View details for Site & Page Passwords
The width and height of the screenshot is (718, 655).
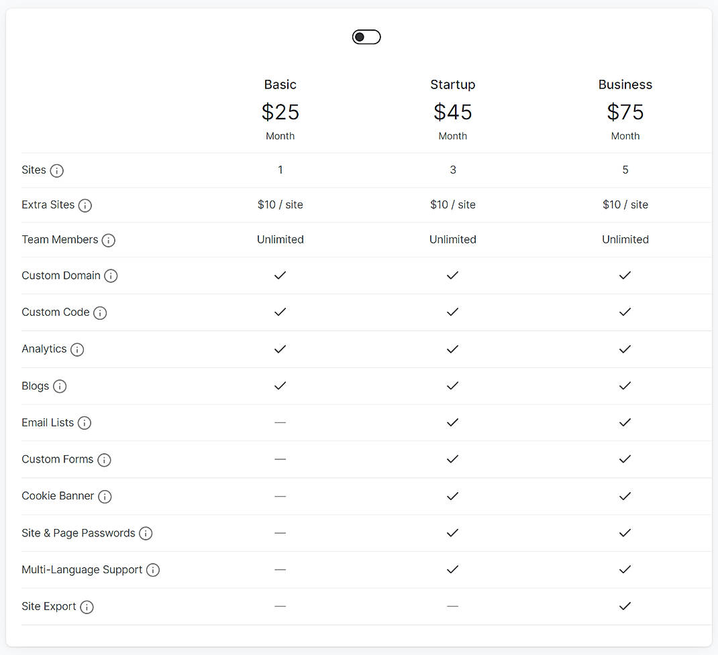click(x=146, y=533)
